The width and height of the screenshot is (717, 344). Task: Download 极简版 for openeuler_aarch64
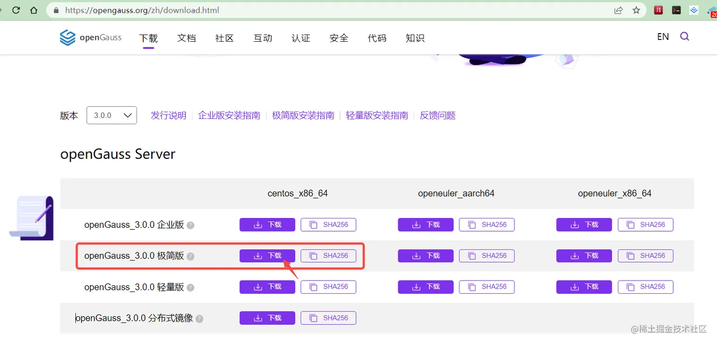(426, 256)
